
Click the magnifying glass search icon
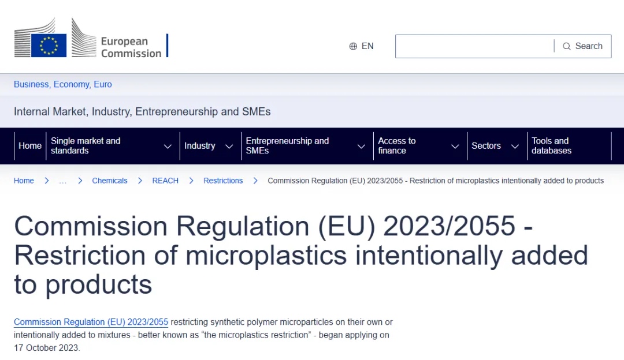pos(567,46)
